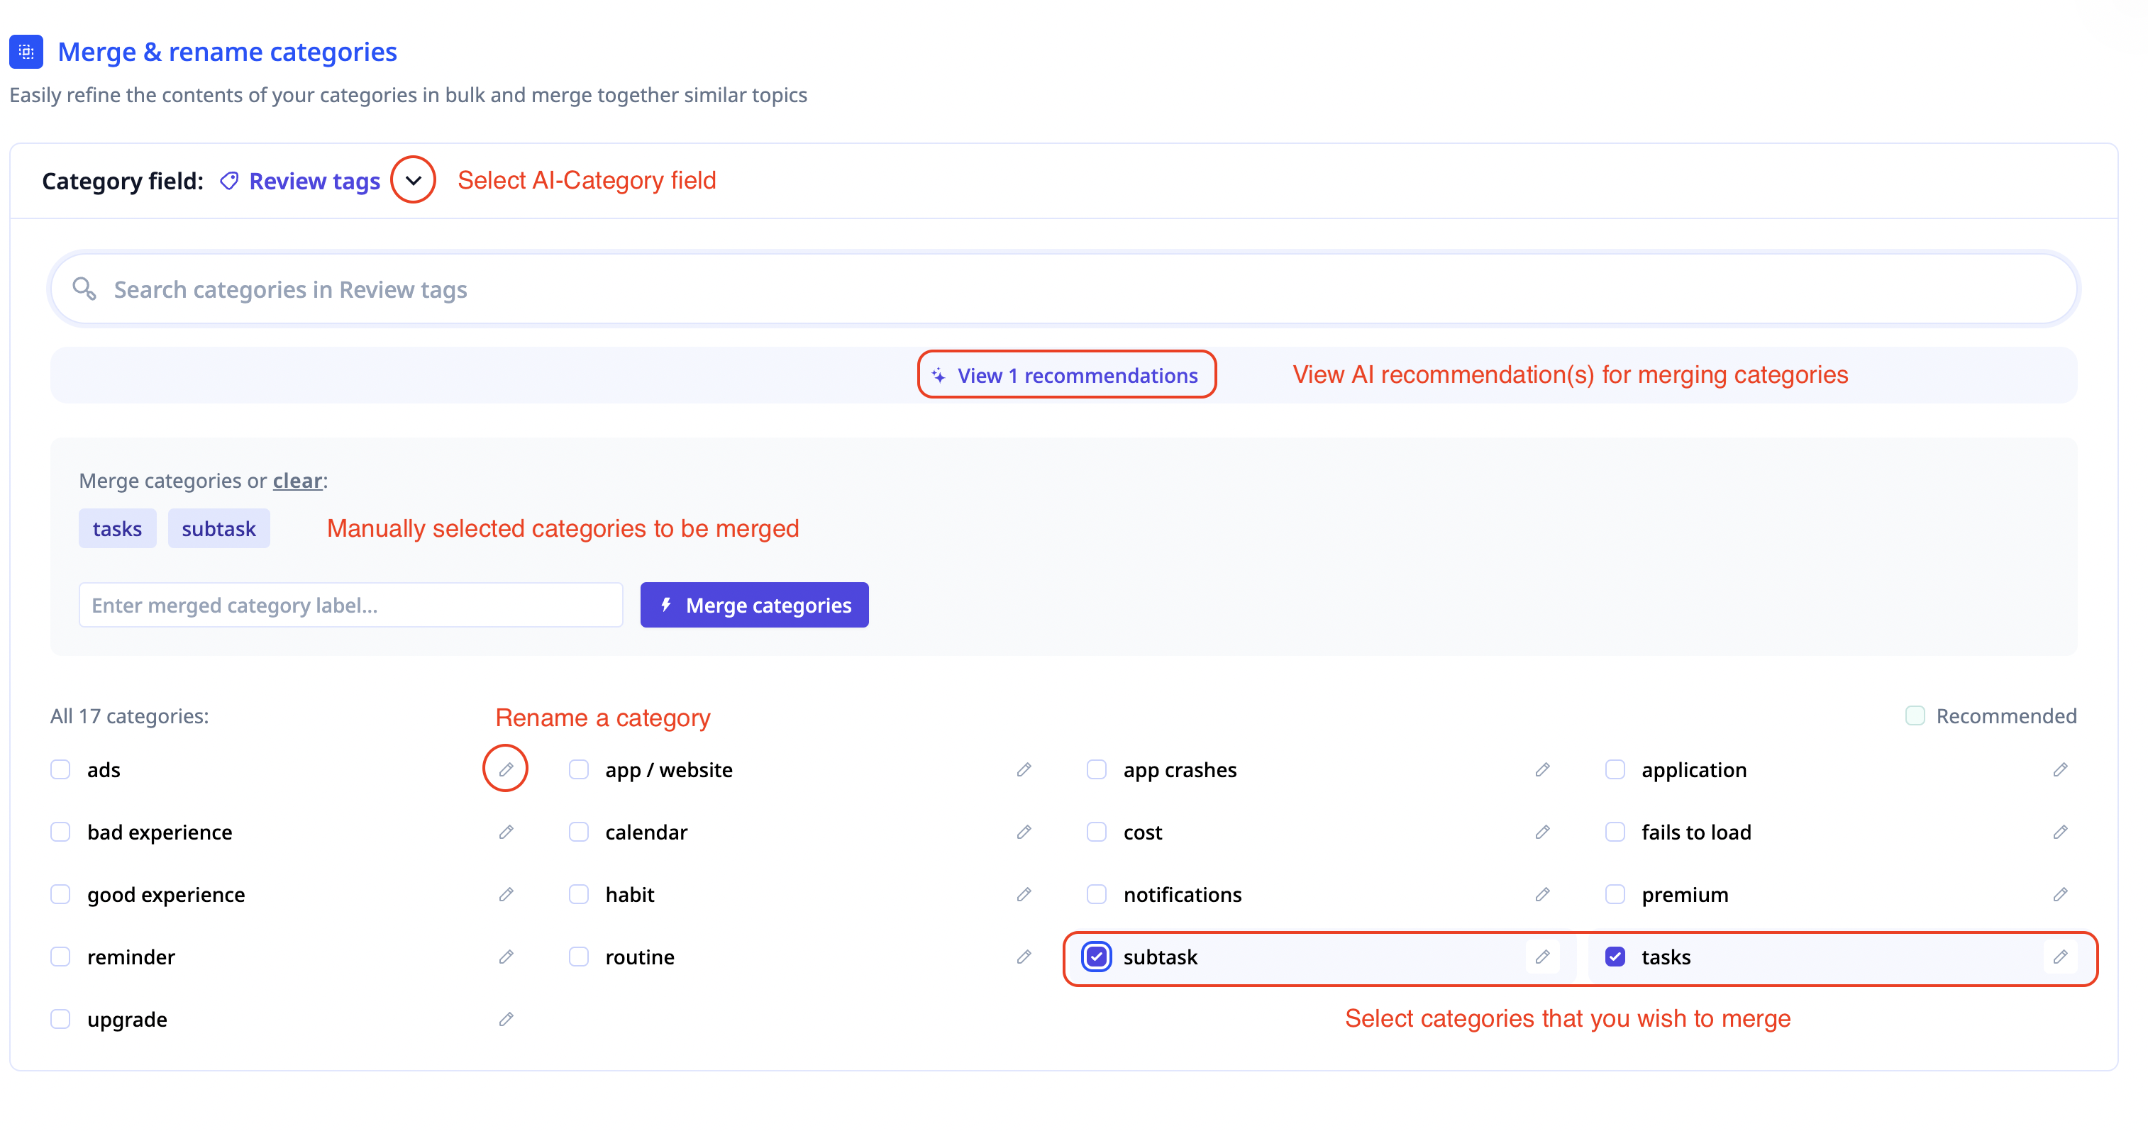Click the View 1 recommendations button
The height and width of the screenshot is (1131, 2148).
point(1066,375)
